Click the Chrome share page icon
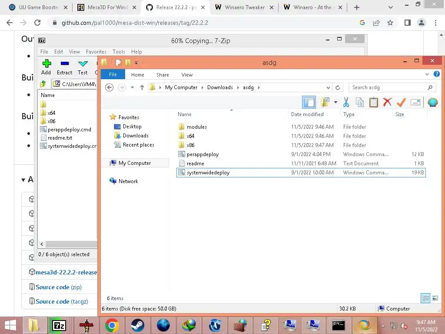The width and height of the screenshot is (445, 334). pyautogui.click(x=376, y=23)
